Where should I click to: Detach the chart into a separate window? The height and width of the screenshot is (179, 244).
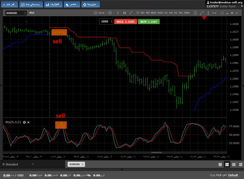(222, 13)
